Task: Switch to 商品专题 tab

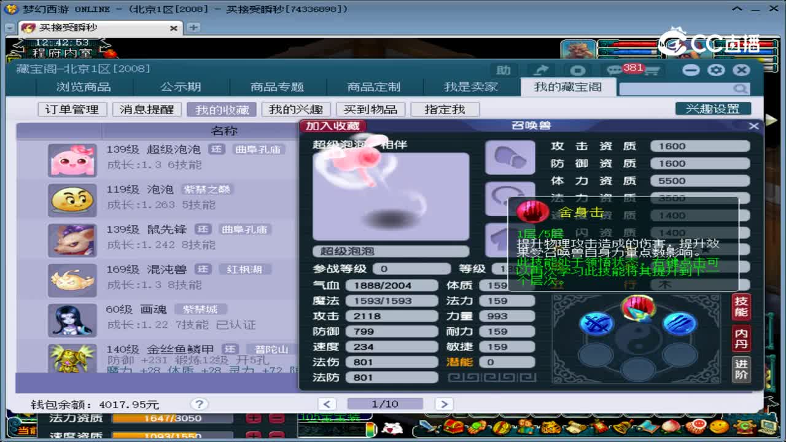Action: 277,87
